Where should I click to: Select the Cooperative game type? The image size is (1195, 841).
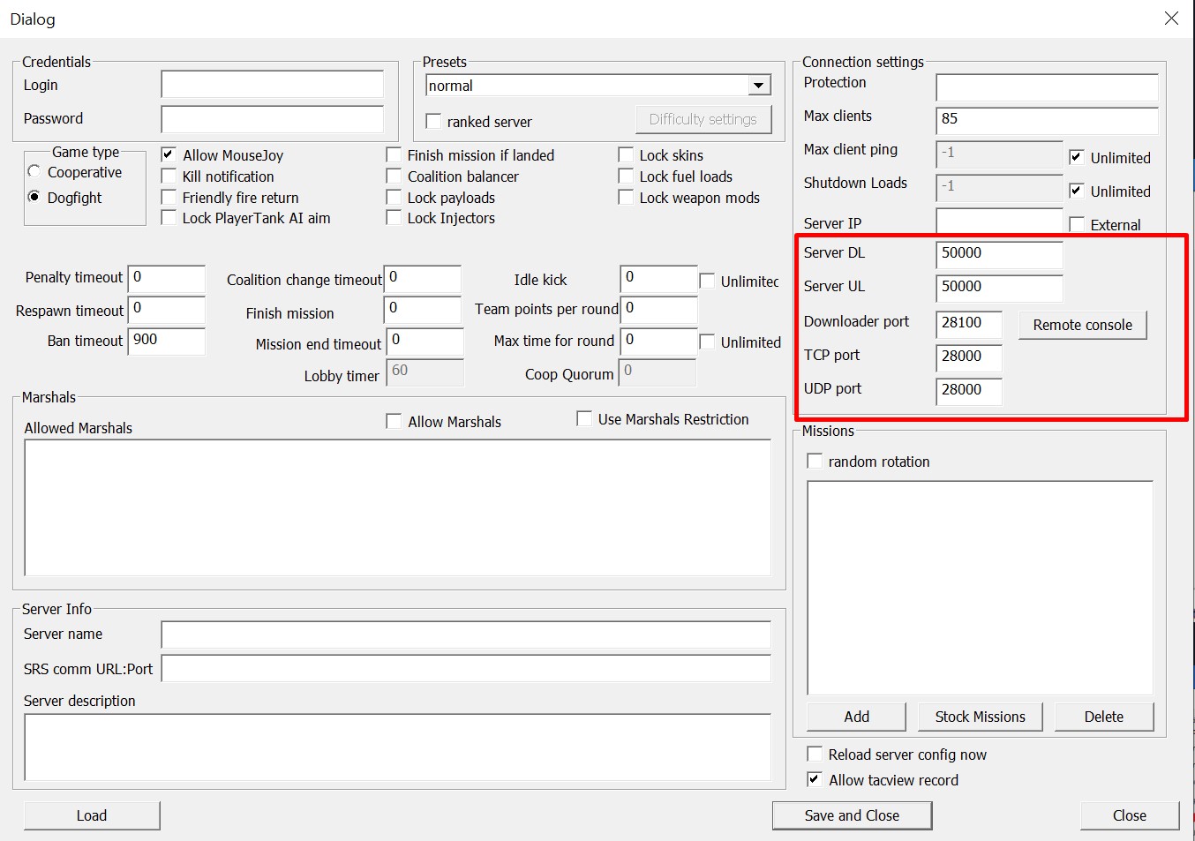click(x=34, y=172)
